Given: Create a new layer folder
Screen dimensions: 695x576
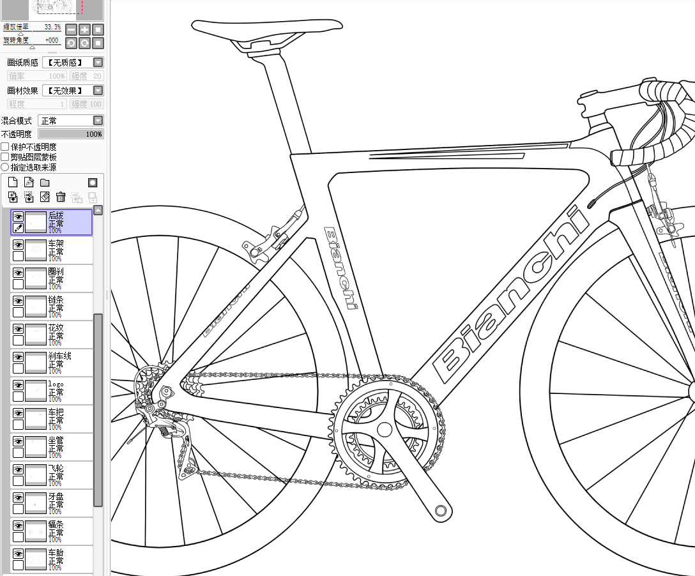Looking at the screenshot, I should [45, 183].
